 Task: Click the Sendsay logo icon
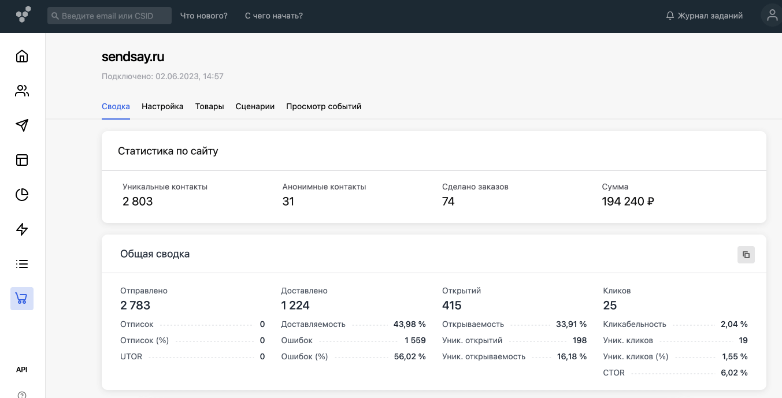click(x=23, y=15)
